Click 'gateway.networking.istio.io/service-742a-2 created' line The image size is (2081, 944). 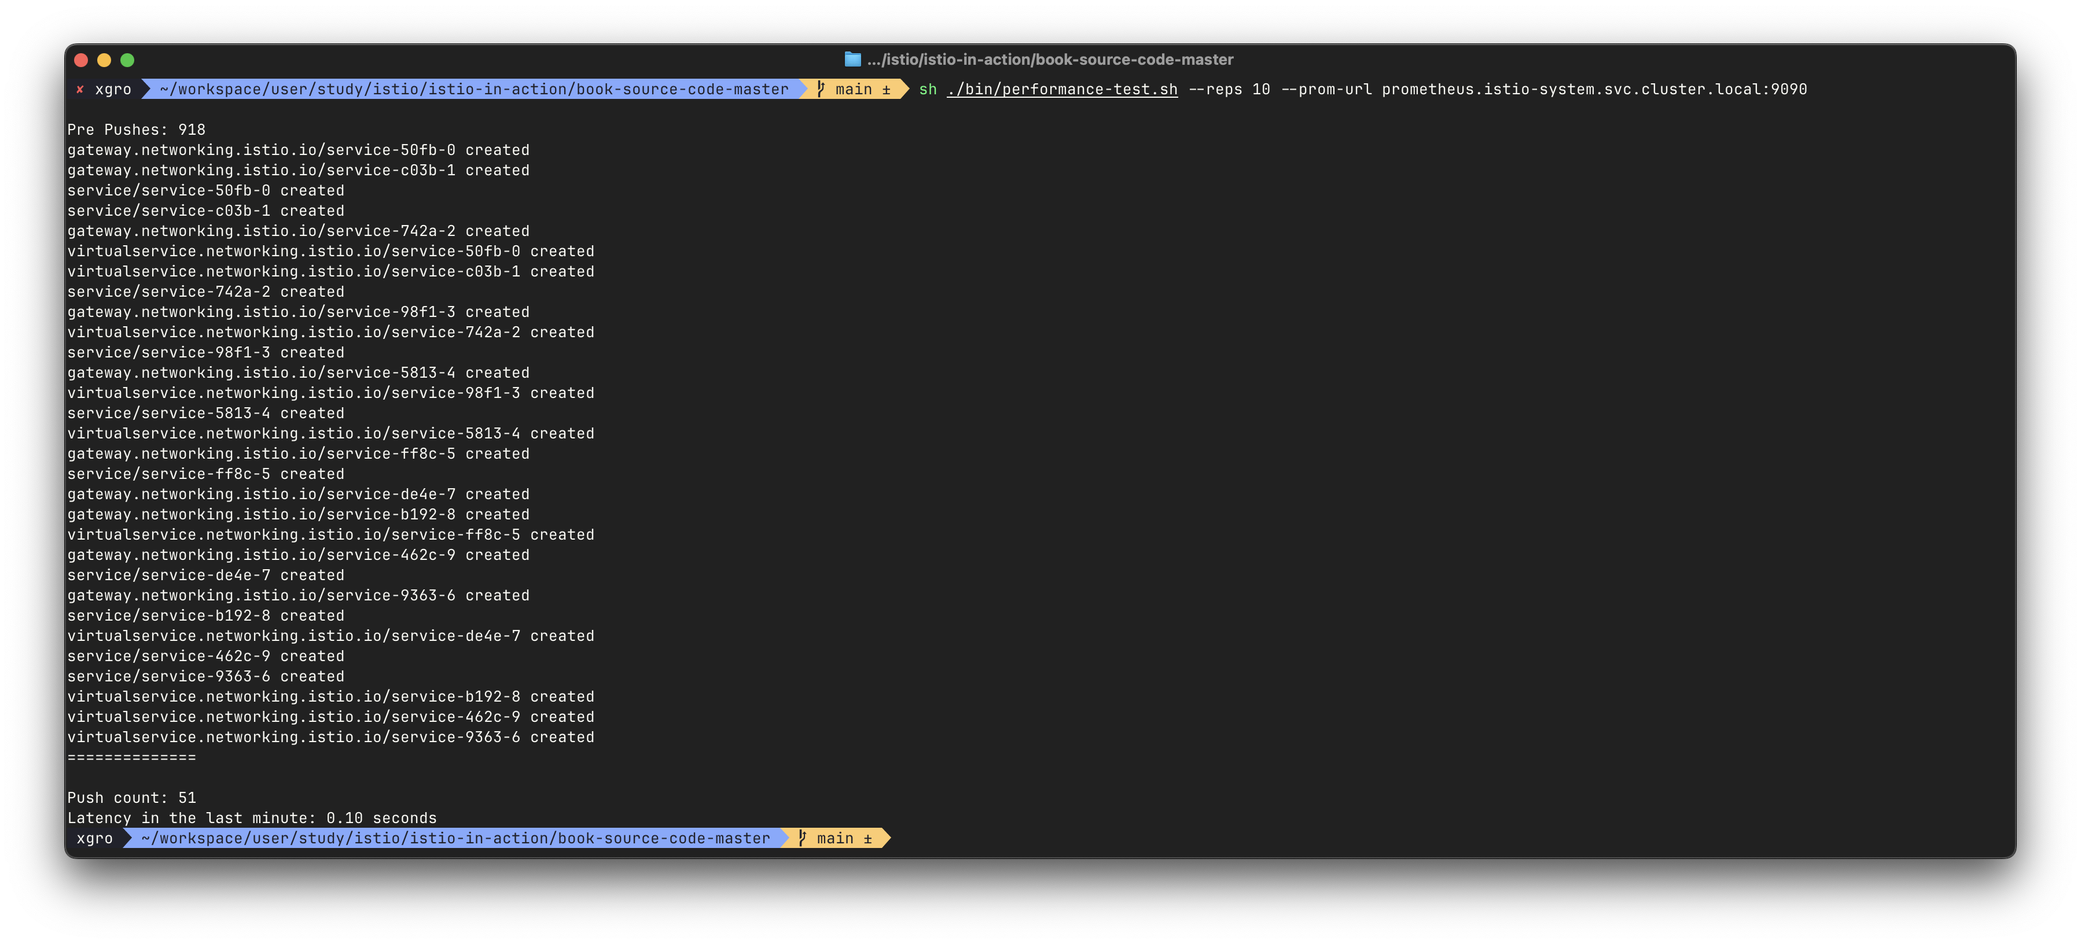[x=298, y=230]
